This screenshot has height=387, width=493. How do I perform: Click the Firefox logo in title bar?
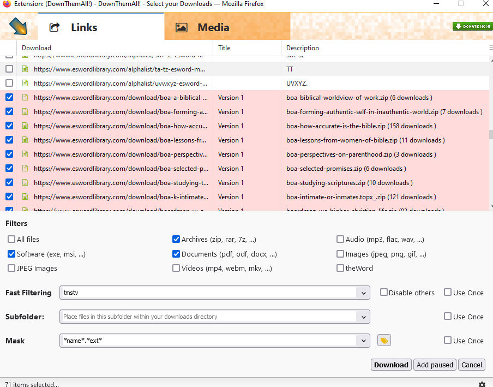point(7,4)
